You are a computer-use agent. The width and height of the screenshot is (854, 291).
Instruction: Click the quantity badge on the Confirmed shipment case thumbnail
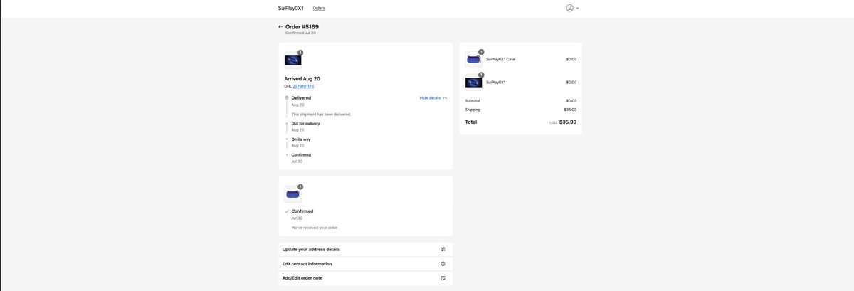[x=300, y=186]
